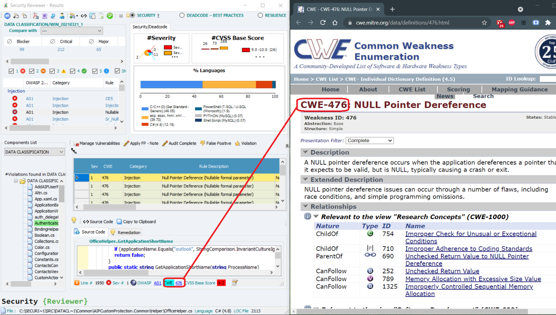Open the Scoring menu on CWE site
Image resolution: width=556 pixels, height=315 pixels.
click(458, 89)
